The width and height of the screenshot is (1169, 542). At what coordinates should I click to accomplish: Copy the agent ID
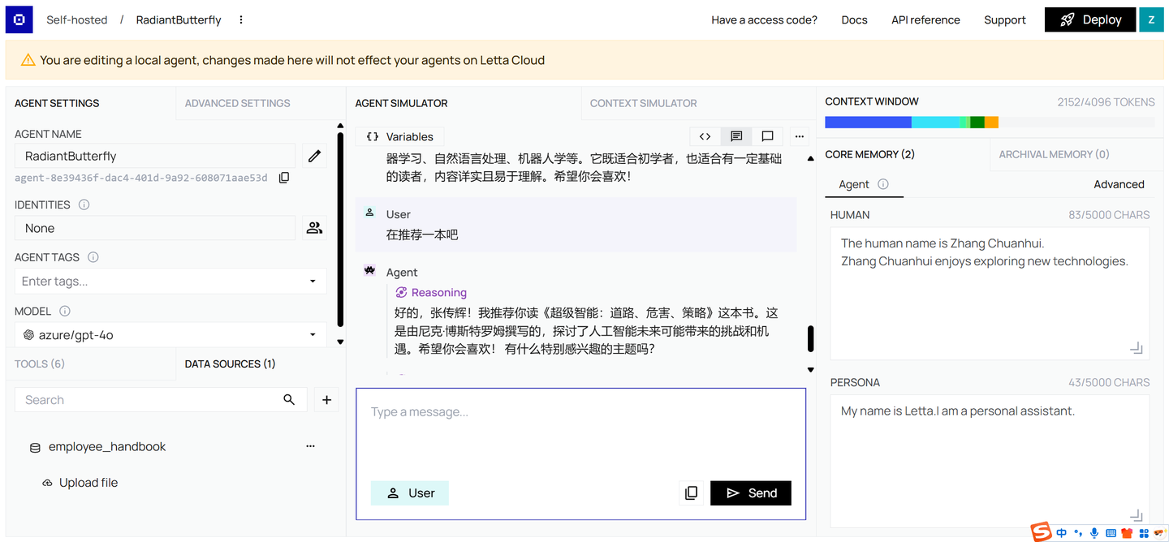284,178
